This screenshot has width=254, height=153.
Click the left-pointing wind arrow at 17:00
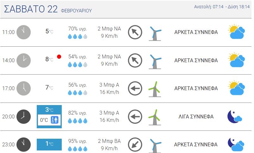coord(135,88)
